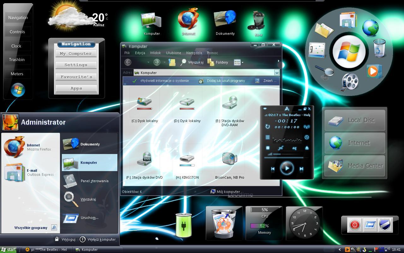Skip to next track in media player
The image size is (404, 253).
[301, 169]
